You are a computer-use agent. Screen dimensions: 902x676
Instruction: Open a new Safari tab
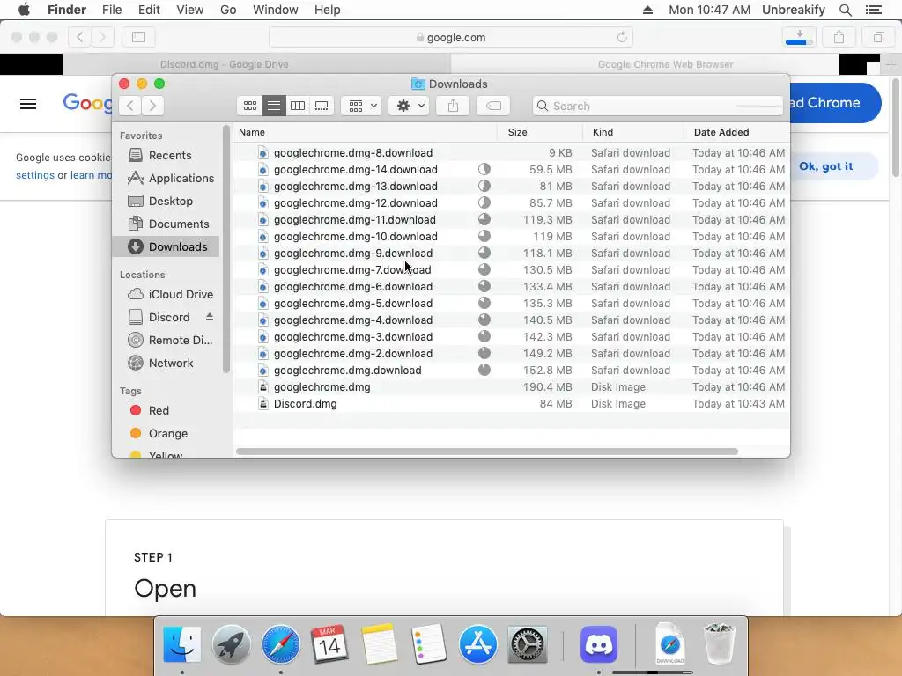(891, 65)
